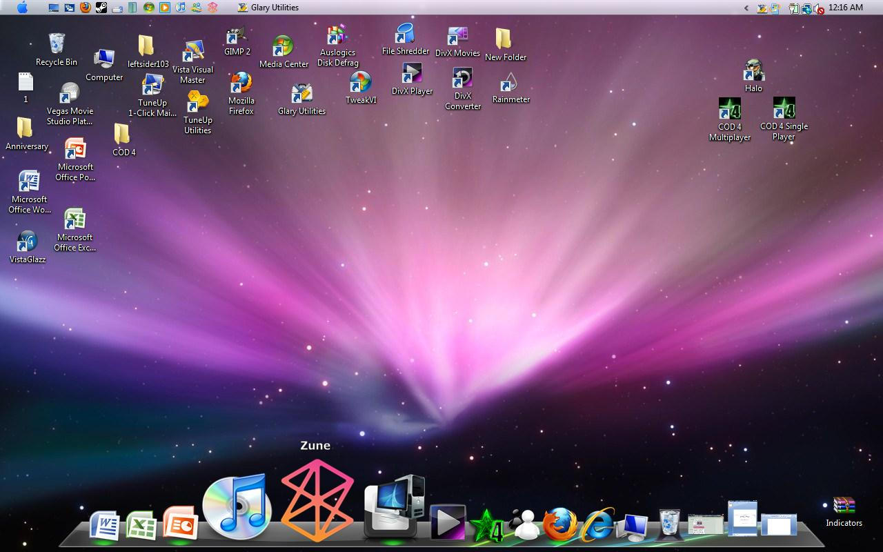The height and width of the screenshot is (552, 883).
Task: Select Vegas Movie Studio Platinum shortcut
Action: pyautogui.click(x=70, y=103)
